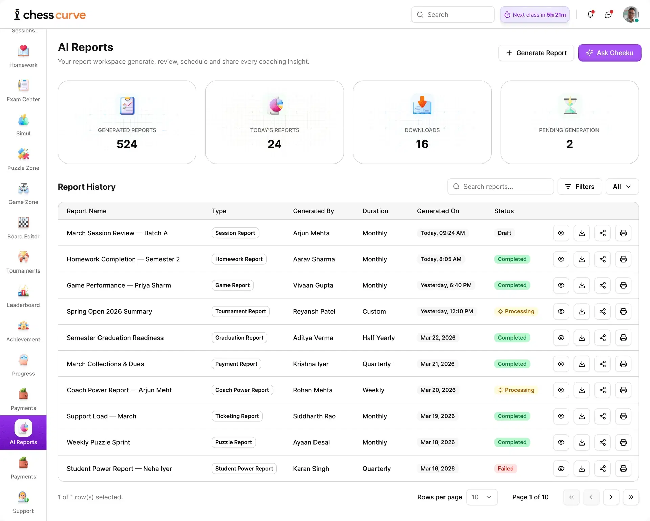Download the Coach Power Report row
This screenshot has height=521, width=650.
point(582,390)
